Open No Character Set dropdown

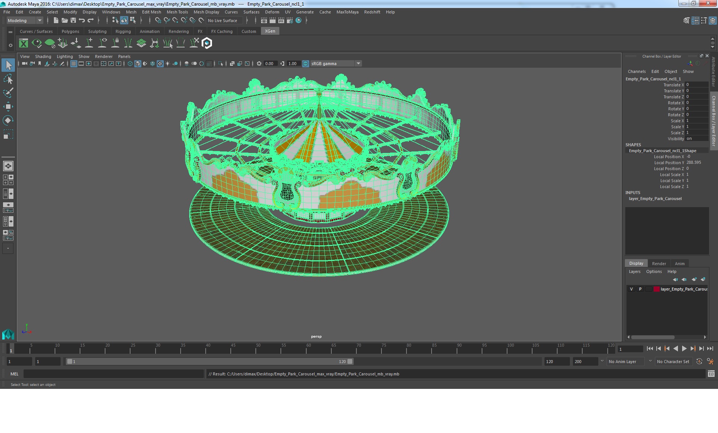(673, 362)
